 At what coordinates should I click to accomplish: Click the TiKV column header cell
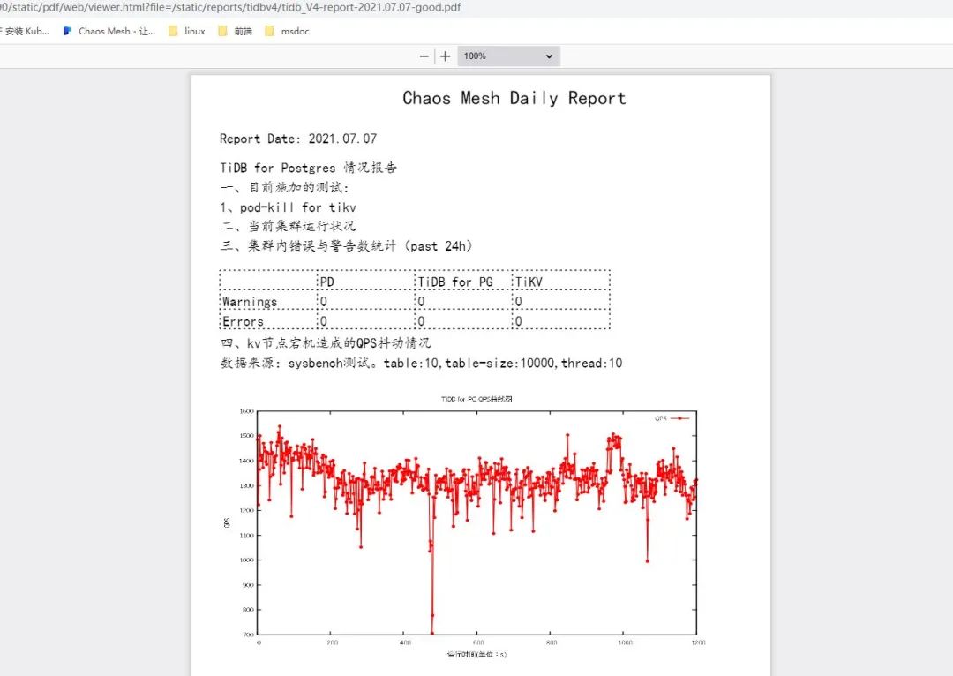pos(561,282)
